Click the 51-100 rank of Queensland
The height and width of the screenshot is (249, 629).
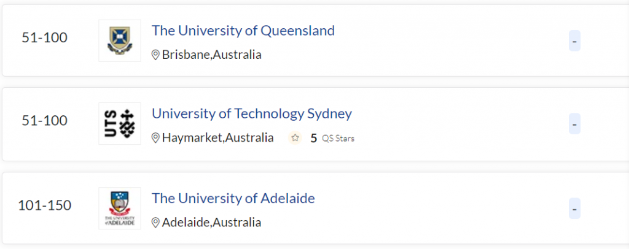pos(45,38)
